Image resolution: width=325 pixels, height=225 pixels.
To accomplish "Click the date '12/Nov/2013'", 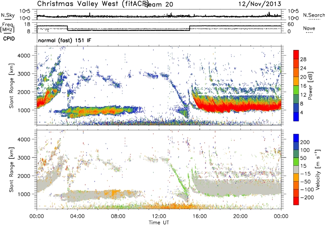I will click(x=260, y=4).
